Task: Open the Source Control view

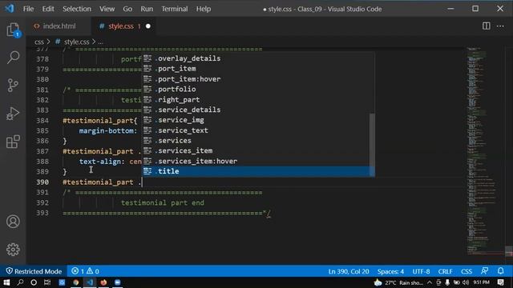Action: coord(13,86)
